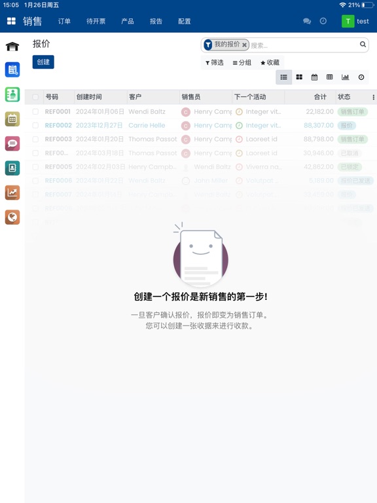The width and height of the screenshot is (377, 503).
Task: Expand the 筛选 filters dropdown
Action: [x=215, y=63]
